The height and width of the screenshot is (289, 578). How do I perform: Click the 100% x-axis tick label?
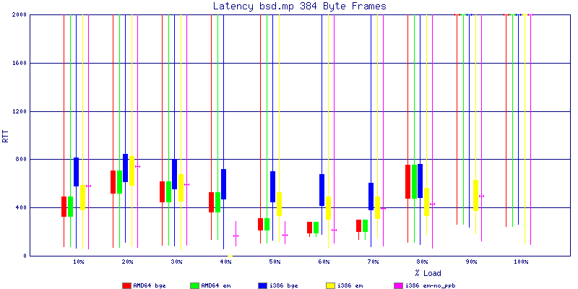[x=520, y=262]
